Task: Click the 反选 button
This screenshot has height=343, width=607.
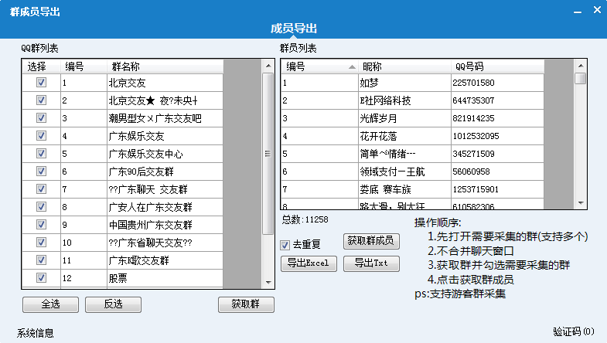Action: (113, 304)
